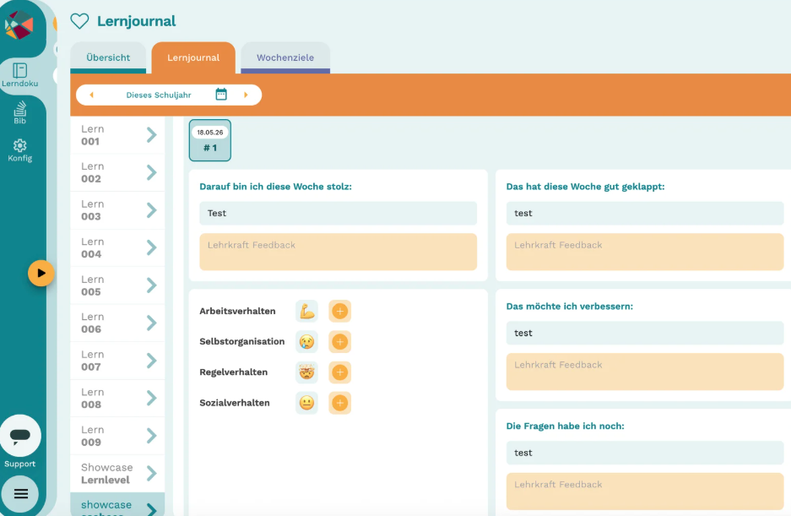This screenshot has width=791, height=516.
Task: Select the Lern 004 list entry
Action: coord(117,248)
